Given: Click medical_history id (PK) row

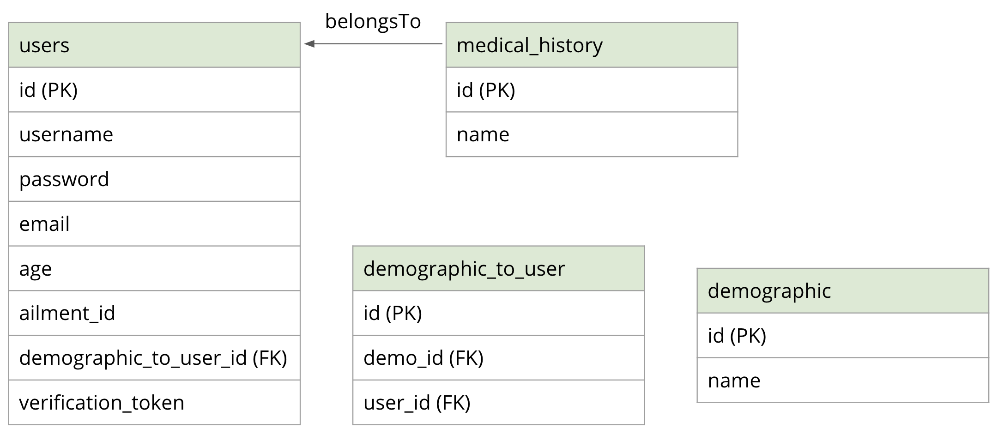Looking at the screenshot, I should point(592,90).
